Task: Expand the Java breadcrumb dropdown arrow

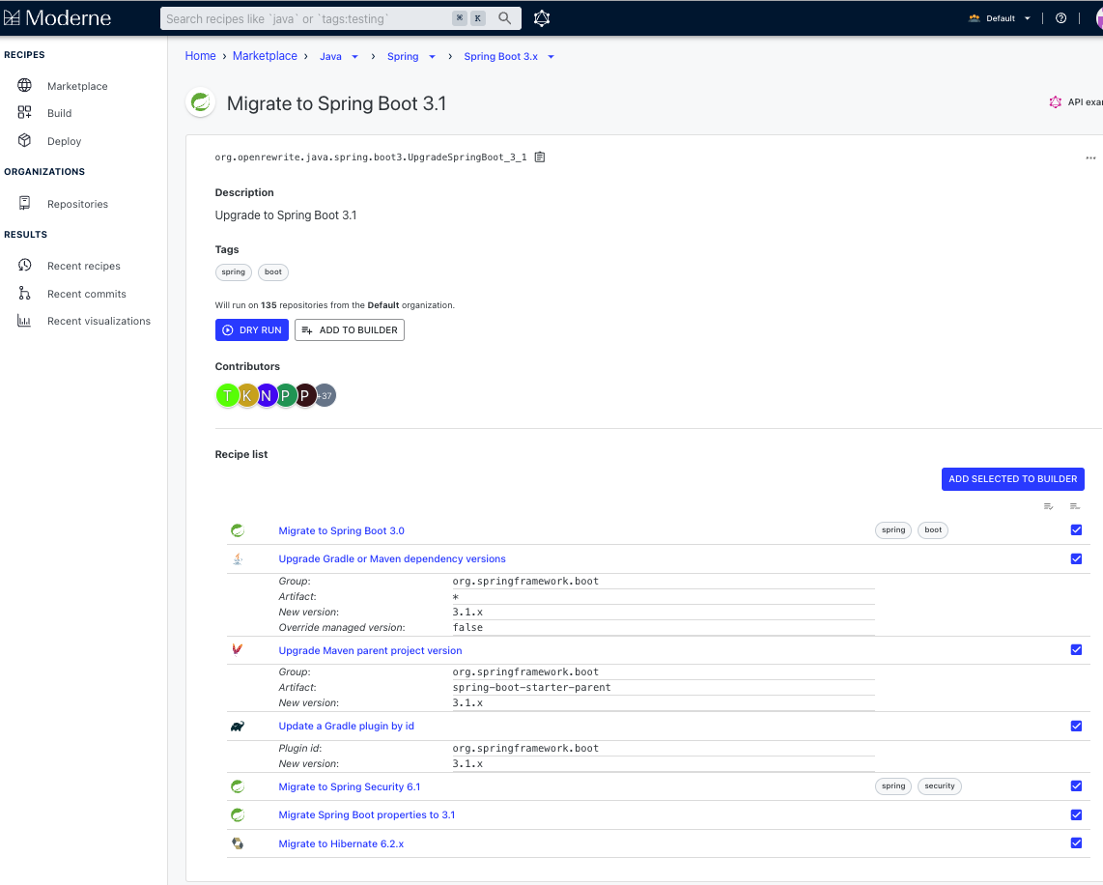Action: click(355, 57)
